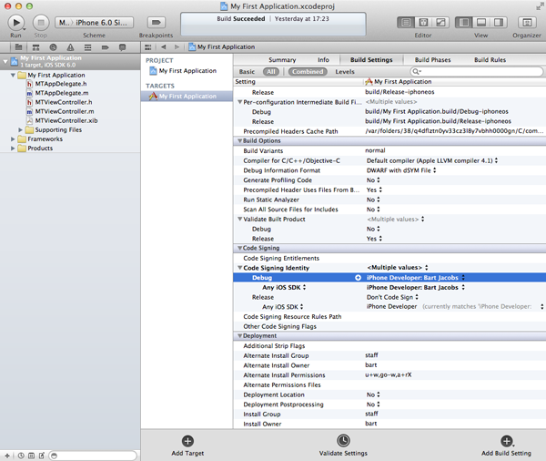This screenshot has width=546, height=461.
Task: Show files with source-control status filter
Action: [x=31, y=456]
